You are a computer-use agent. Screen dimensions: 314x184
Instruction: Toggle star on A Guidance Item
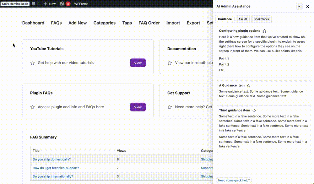249,86
